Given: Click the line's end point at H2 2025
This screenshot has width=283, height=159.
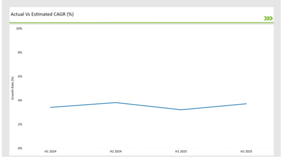Looking at the screenshot, I should (x=246, y=104).
